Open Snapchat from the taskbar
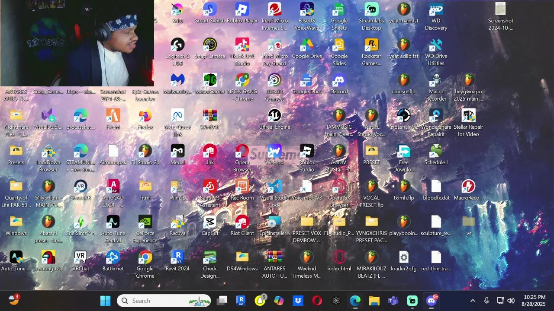554x311 pixels. 260,301
